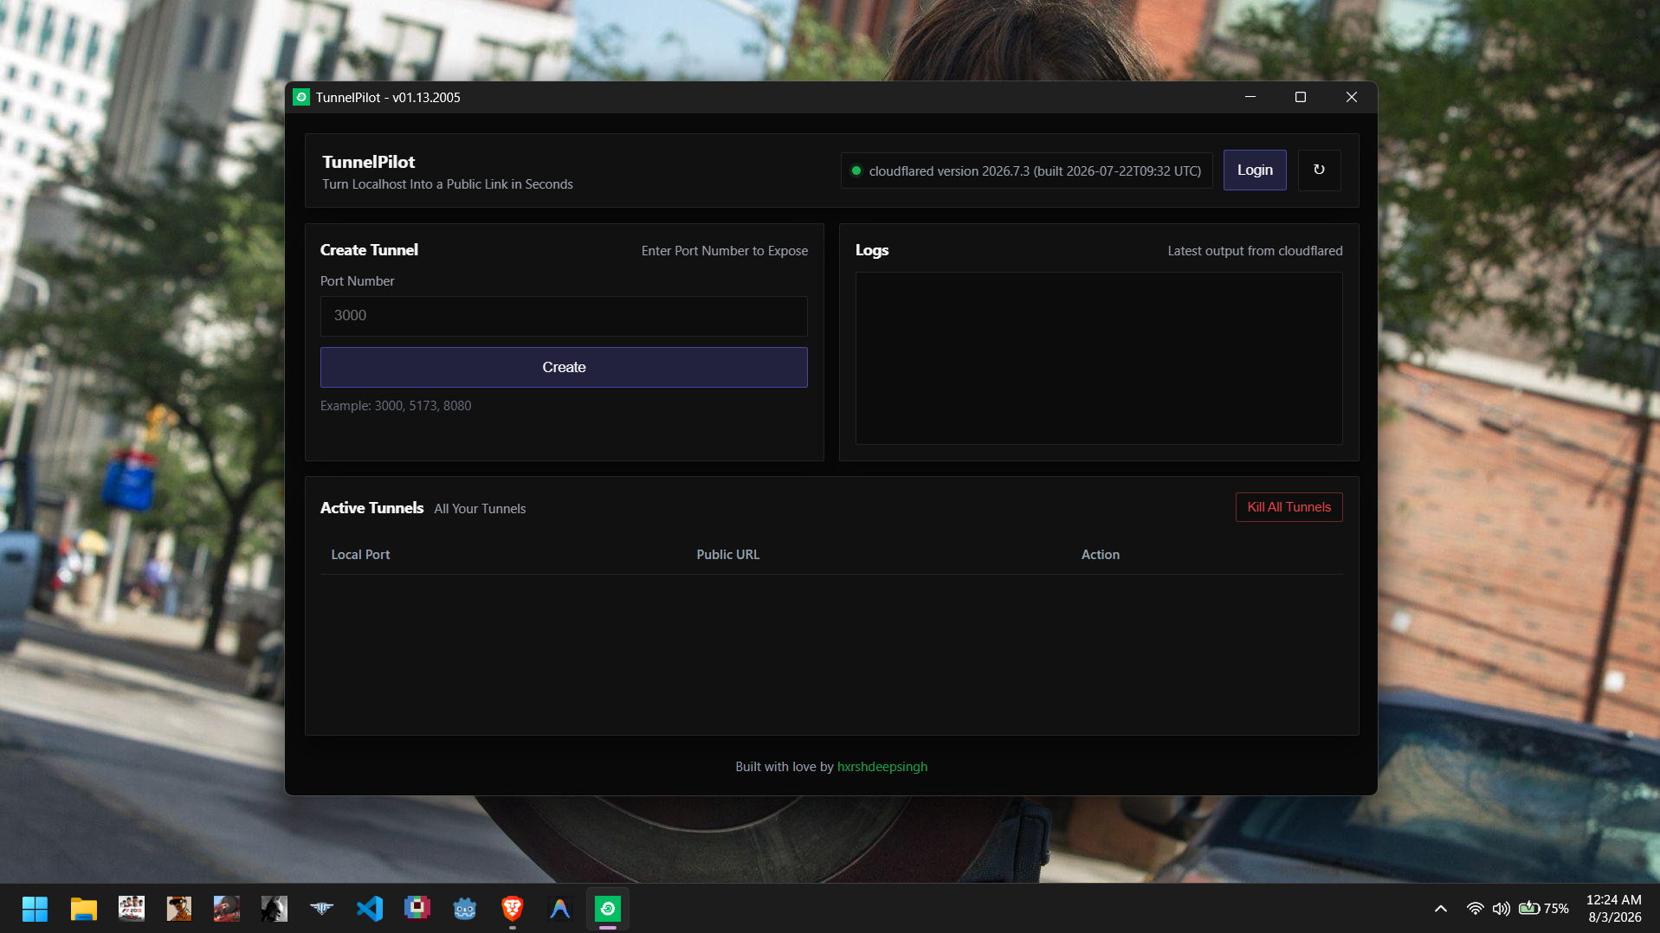1660x933 pixels.
Task: Open Brave browser from the taskbar
Action: (513, 909)
